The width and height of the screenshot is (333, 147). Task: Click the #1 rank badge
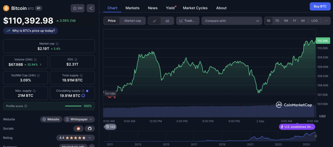(39, 8)
